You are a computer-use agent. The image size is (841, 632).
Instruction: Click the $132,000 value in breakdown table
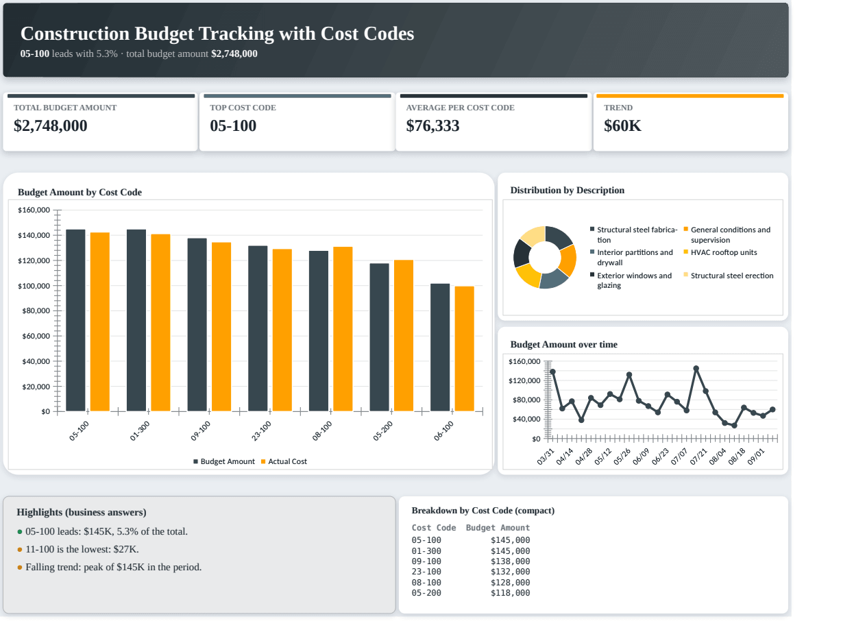pos(511,572)
